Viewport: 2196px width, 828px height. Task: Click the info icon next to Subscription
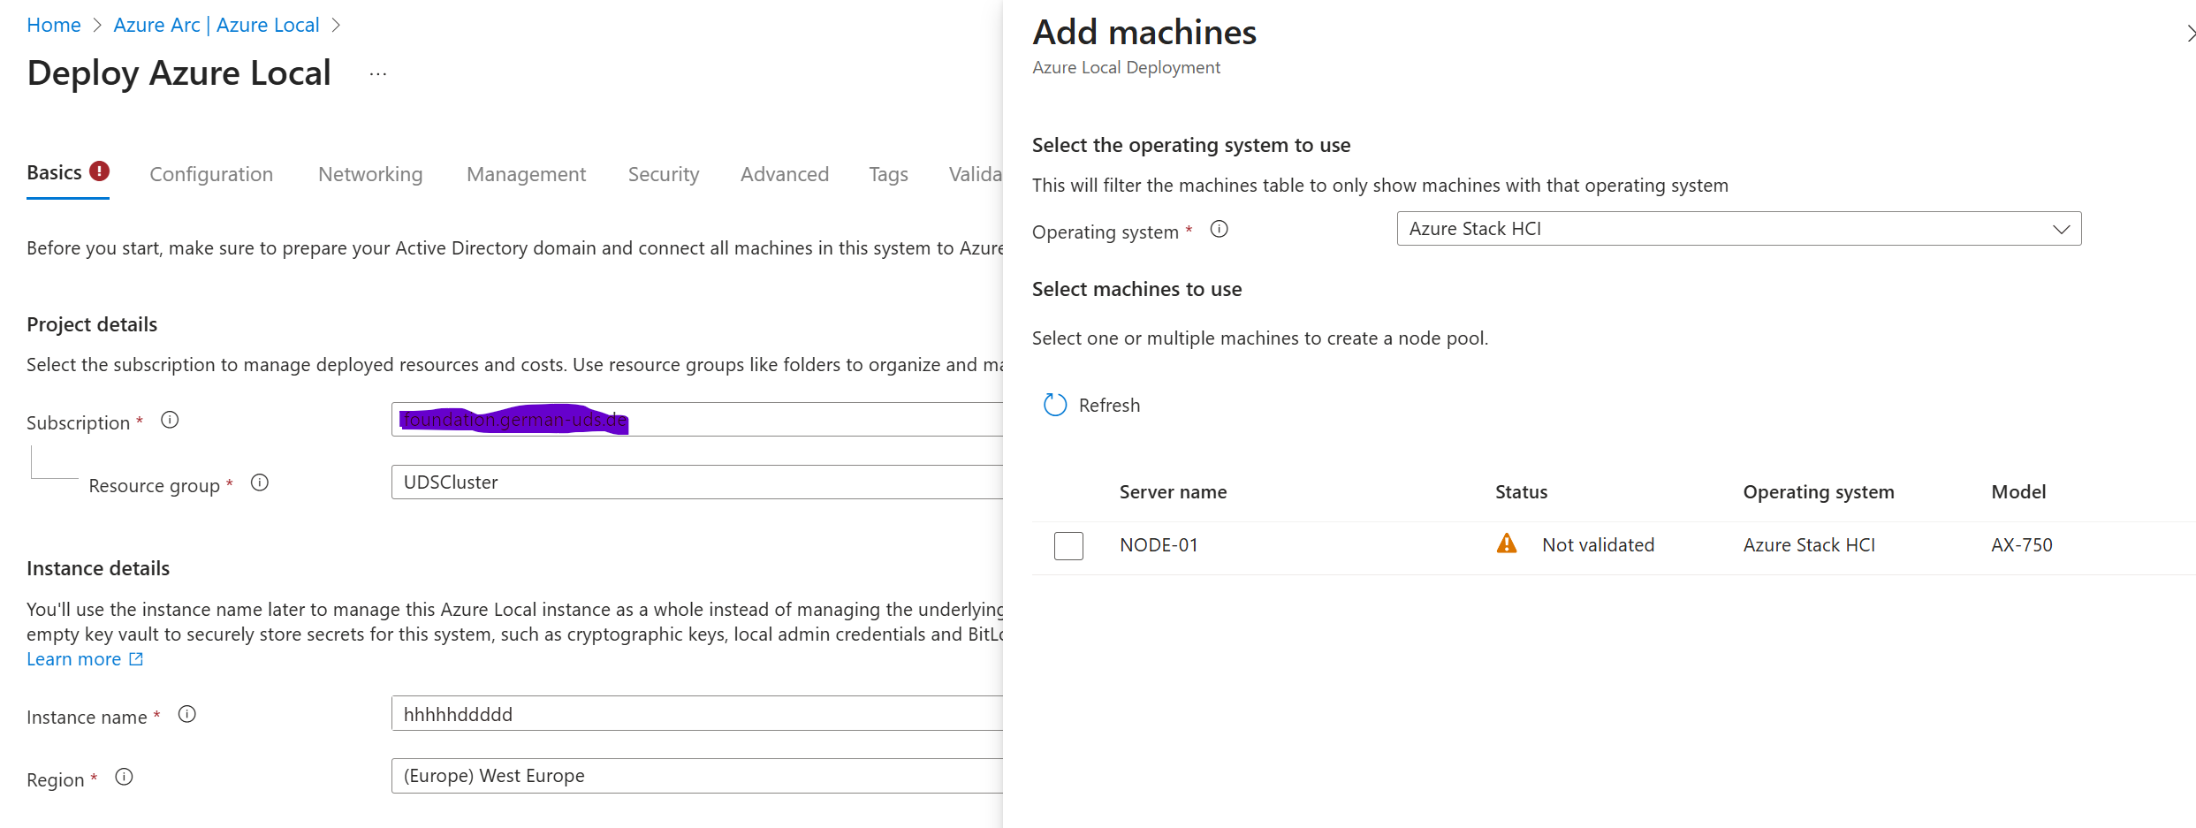point(170,421)
